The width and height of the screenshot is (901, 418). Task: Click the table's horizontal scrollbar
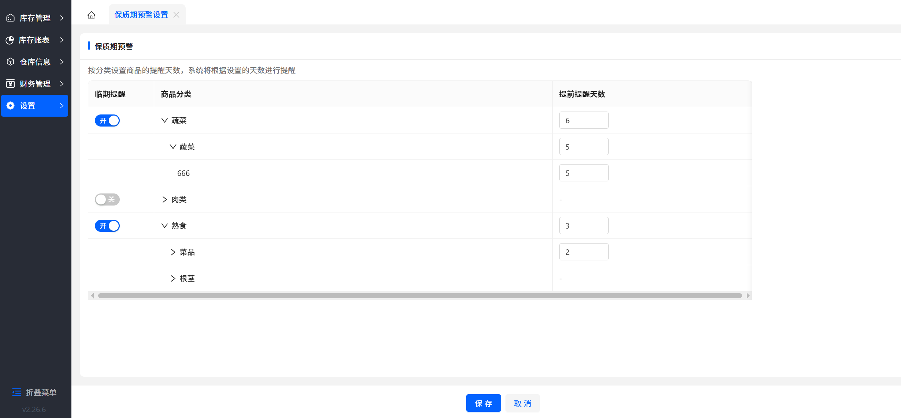click(x=420, y=295)
